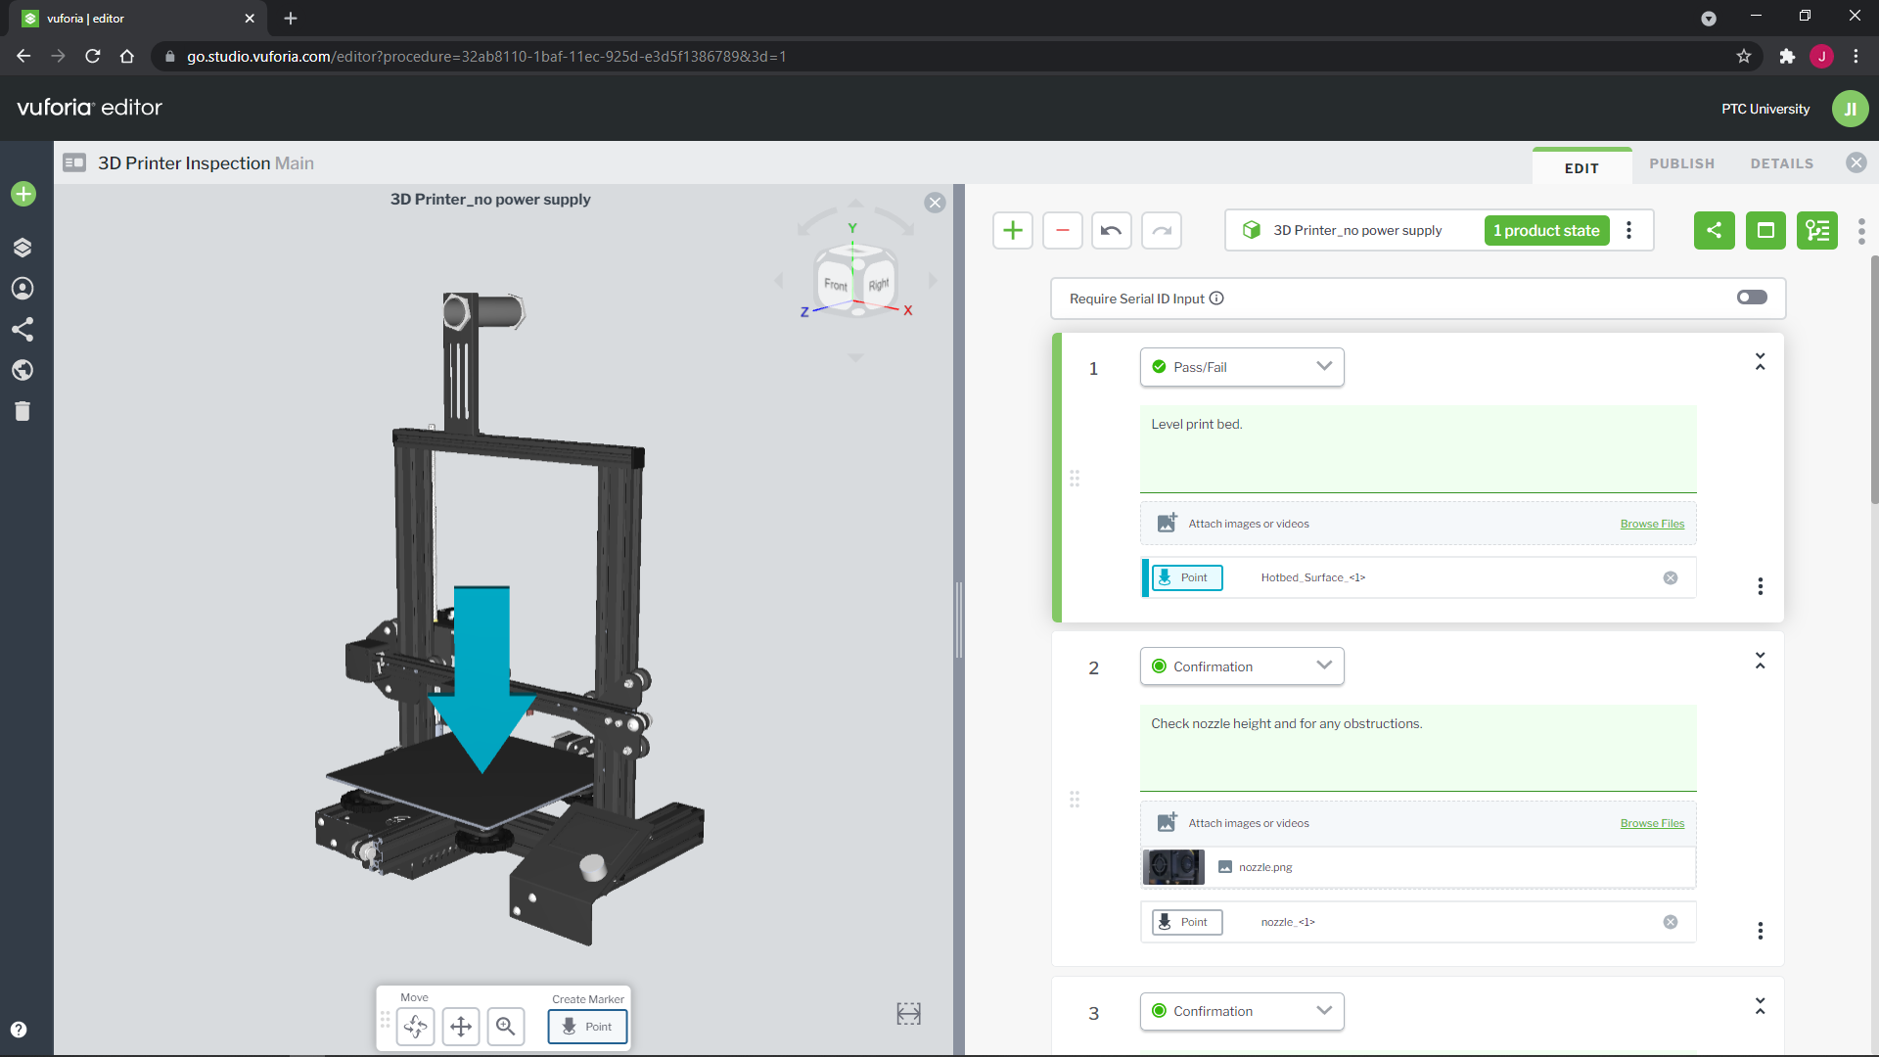Remove the Hotbed_Surface_<1> marker
The width and height of the screenshot is (1879, 1057).
1671,578
